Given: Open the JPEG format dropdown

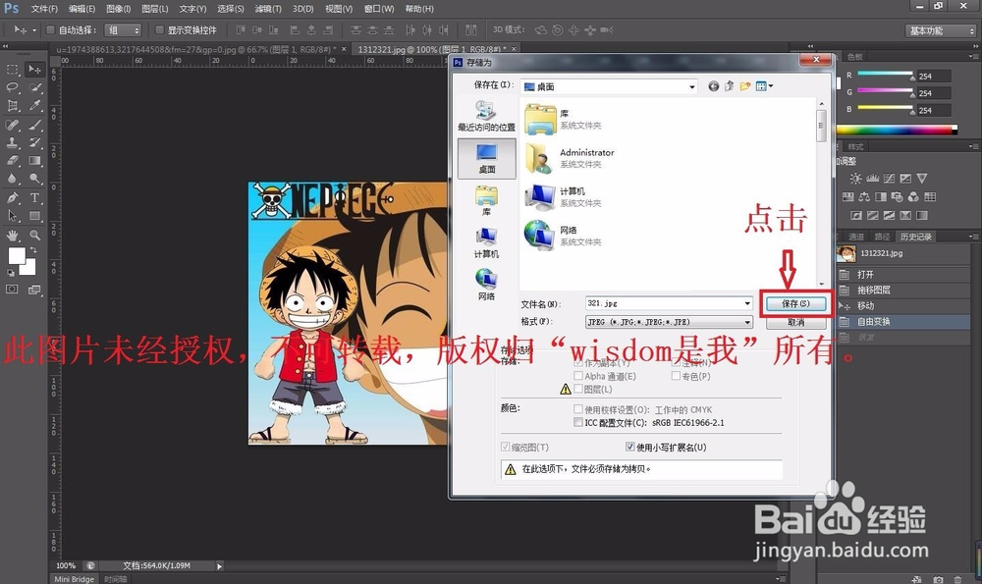Looking at the screenshot, I should pyautogui.click(x=747, y=322).
